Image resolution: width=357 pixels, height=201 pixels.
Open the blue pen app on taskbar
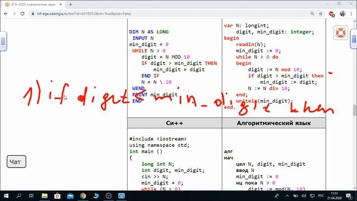point(96,196)
